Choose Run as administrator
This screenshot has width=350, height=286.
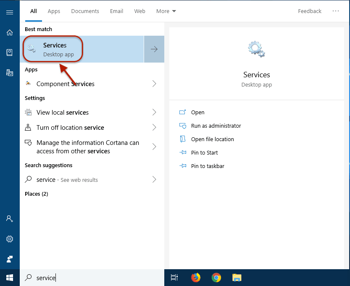click(x=216, y=126)
